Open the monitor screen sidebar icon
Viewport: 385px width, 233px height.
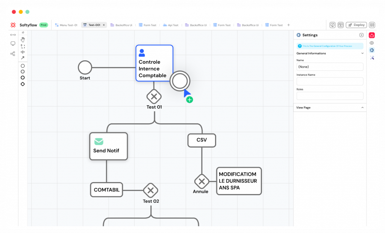coord(13,43)
